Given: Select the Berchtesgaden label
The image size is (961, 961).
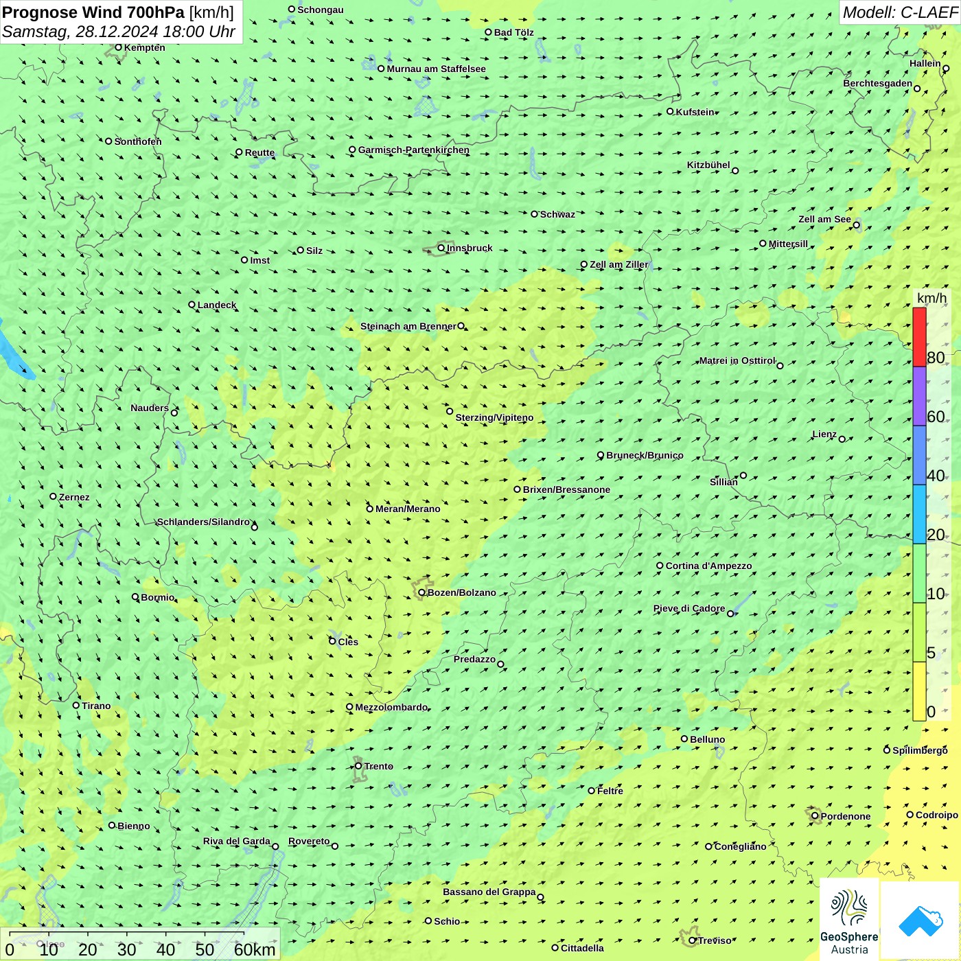Looking at the screenshot, I should click(x=878, y=83).
